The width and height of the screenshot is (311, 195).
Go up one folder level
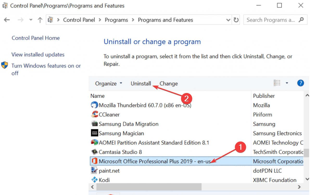click(40, 20)
